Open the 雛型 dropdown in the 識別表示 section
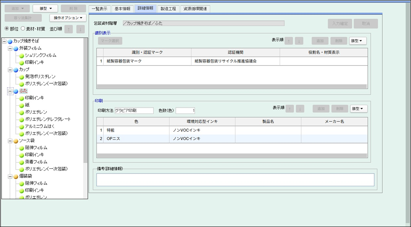This screenshot has width=411, height=227. coord(358,41)
